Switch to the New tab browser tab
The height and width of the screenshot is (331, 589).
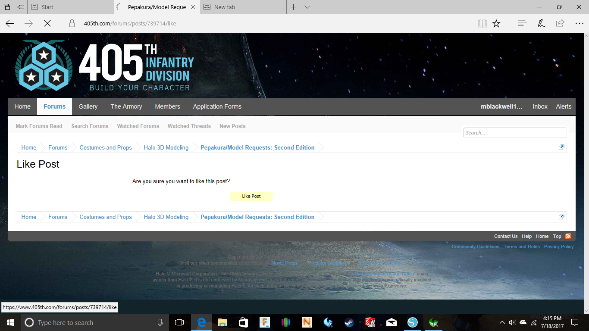point(243,7)
